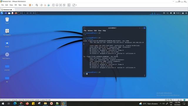
Task: Open File Explorer from the taskbar
Action: click(45, 103)
